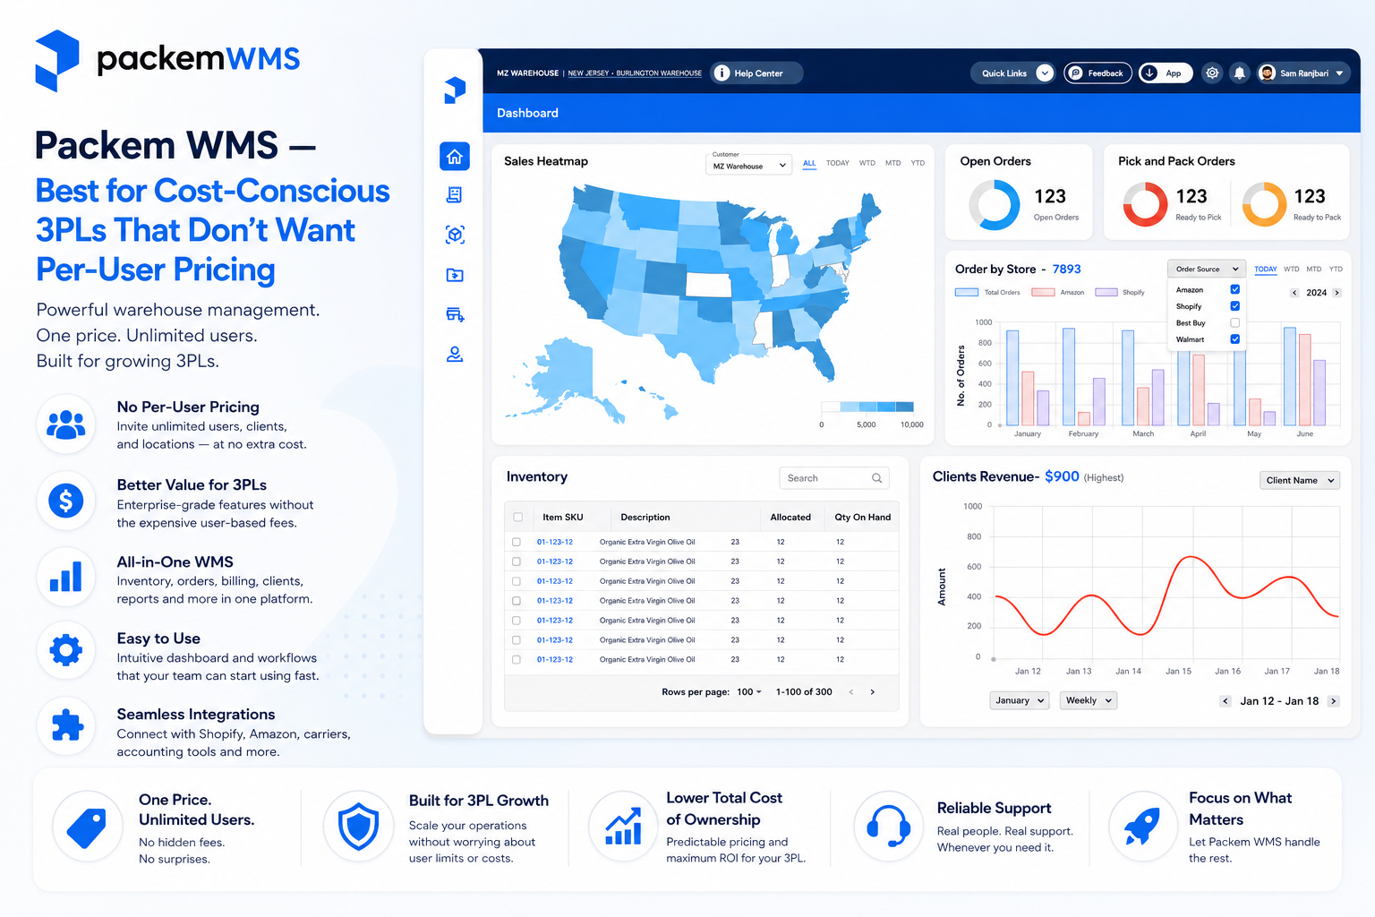The height and width of the screenshot is (917, 1375).
Task: Collapse the Order Source dropdown
Action: click(x=1207, y=269)
